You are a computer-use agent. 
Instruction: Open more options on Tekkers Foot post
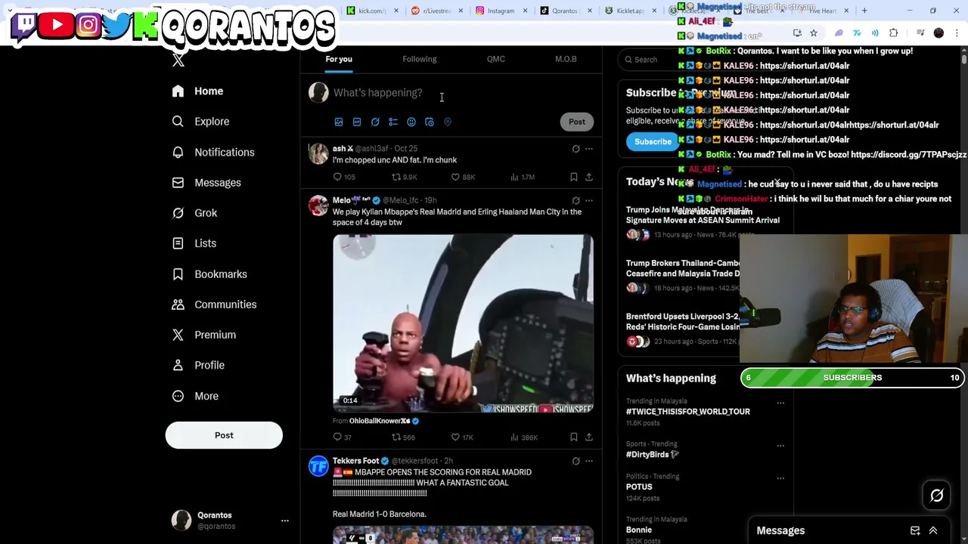pos(589,461)
